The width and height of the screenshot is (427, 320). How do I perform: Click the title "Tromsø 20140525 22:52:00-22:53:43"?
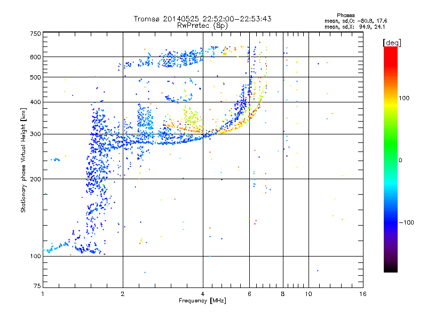202,19
